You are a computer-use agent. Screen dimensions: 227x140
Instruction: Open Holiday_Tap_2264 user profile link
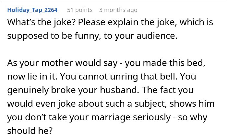pos(32,10)
